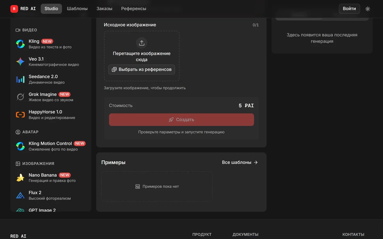Open the Grok Imagine icon
Screen dimensions: 383x239
(x=20, y=97)
